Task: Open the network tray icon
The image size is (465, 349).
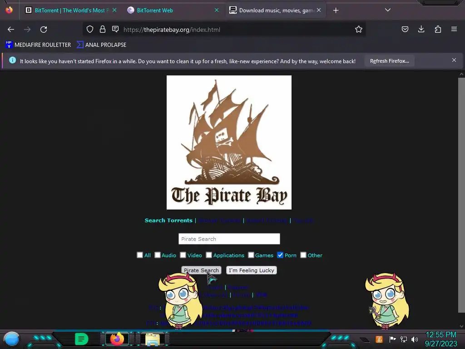Action: coord(404,339)
